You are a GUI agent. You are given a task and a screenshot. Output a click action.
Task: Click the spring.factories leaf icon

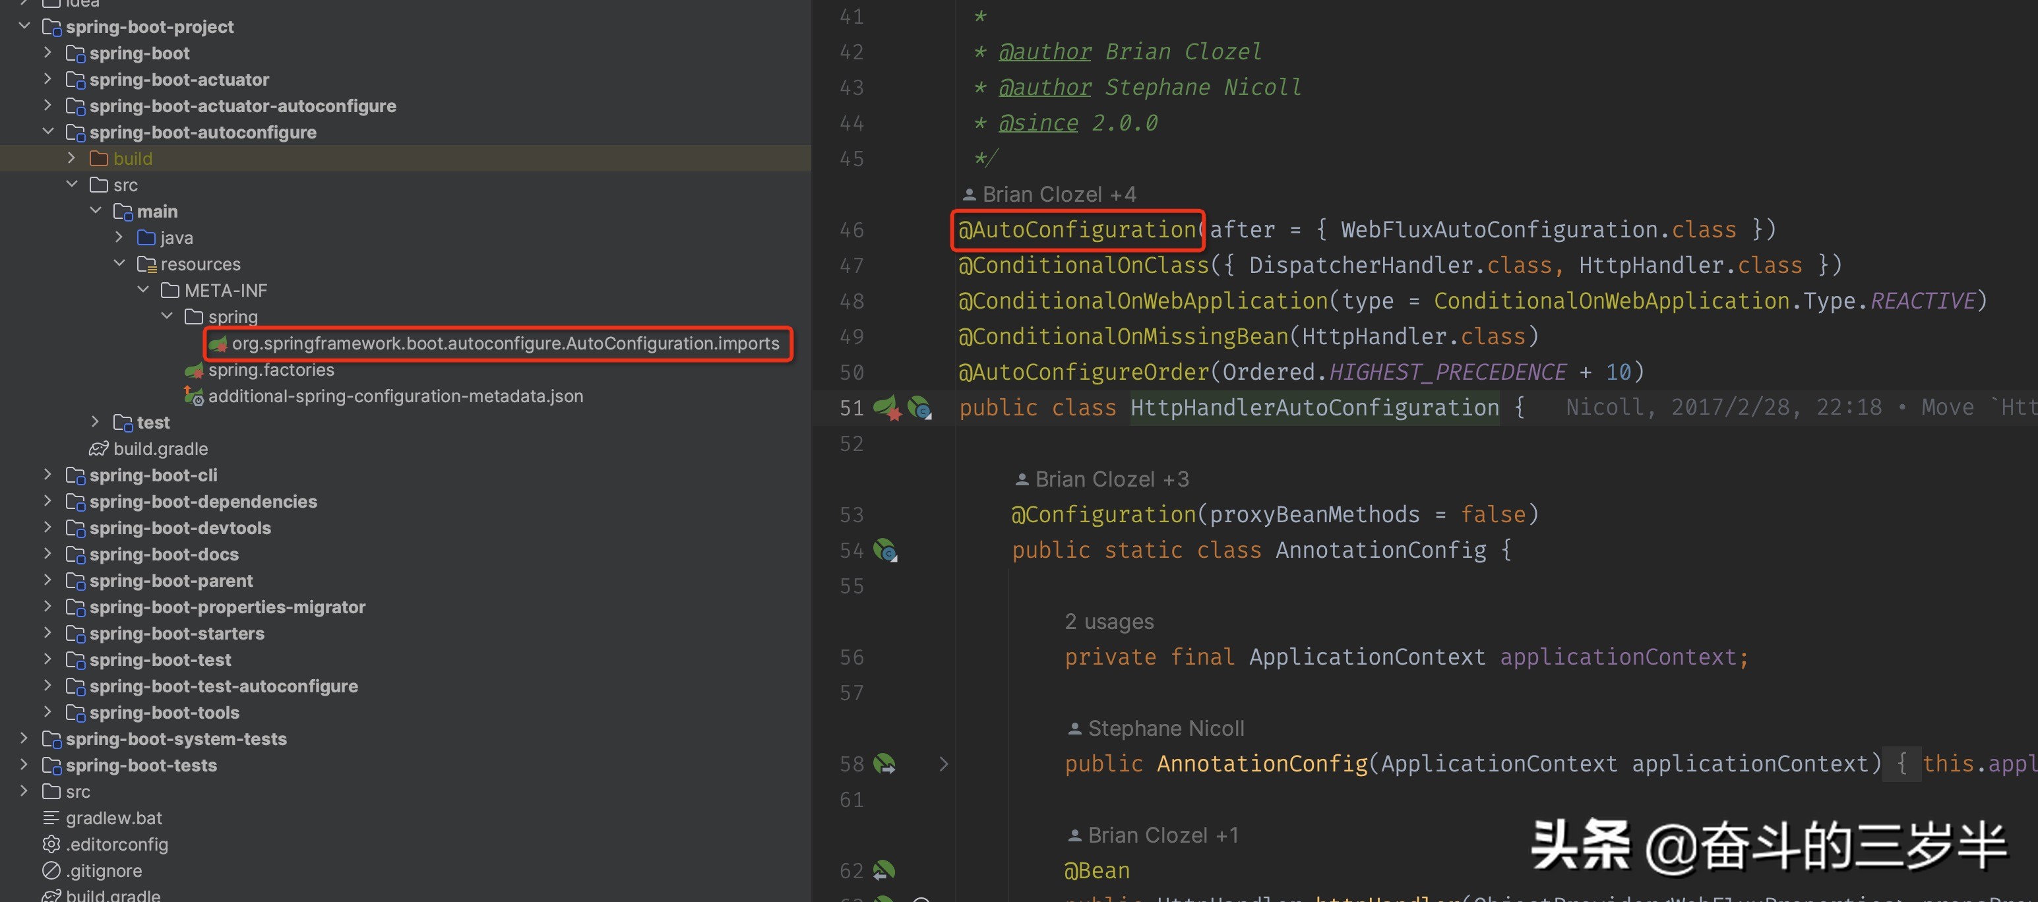[x=194, y=369]
